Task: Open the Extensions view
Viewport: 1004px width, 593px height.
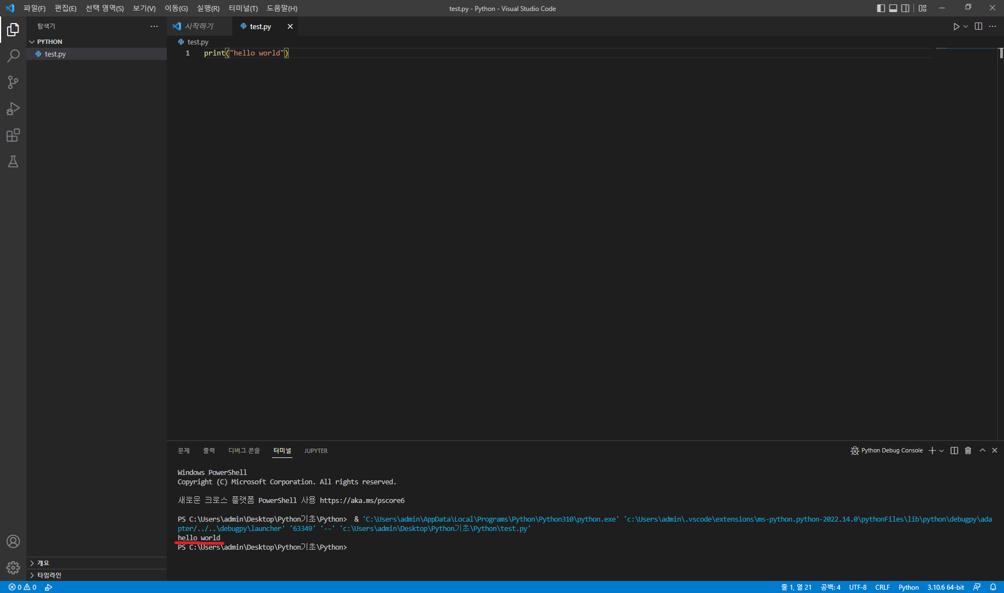Action: (13, 135)
